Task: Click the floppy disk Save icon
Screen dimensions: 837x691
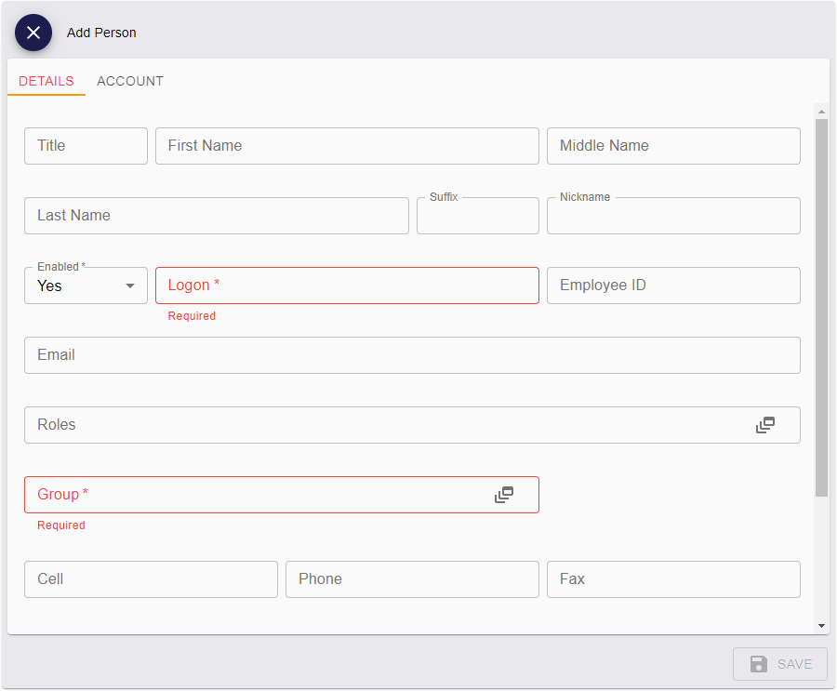Action: click(759, 664)
